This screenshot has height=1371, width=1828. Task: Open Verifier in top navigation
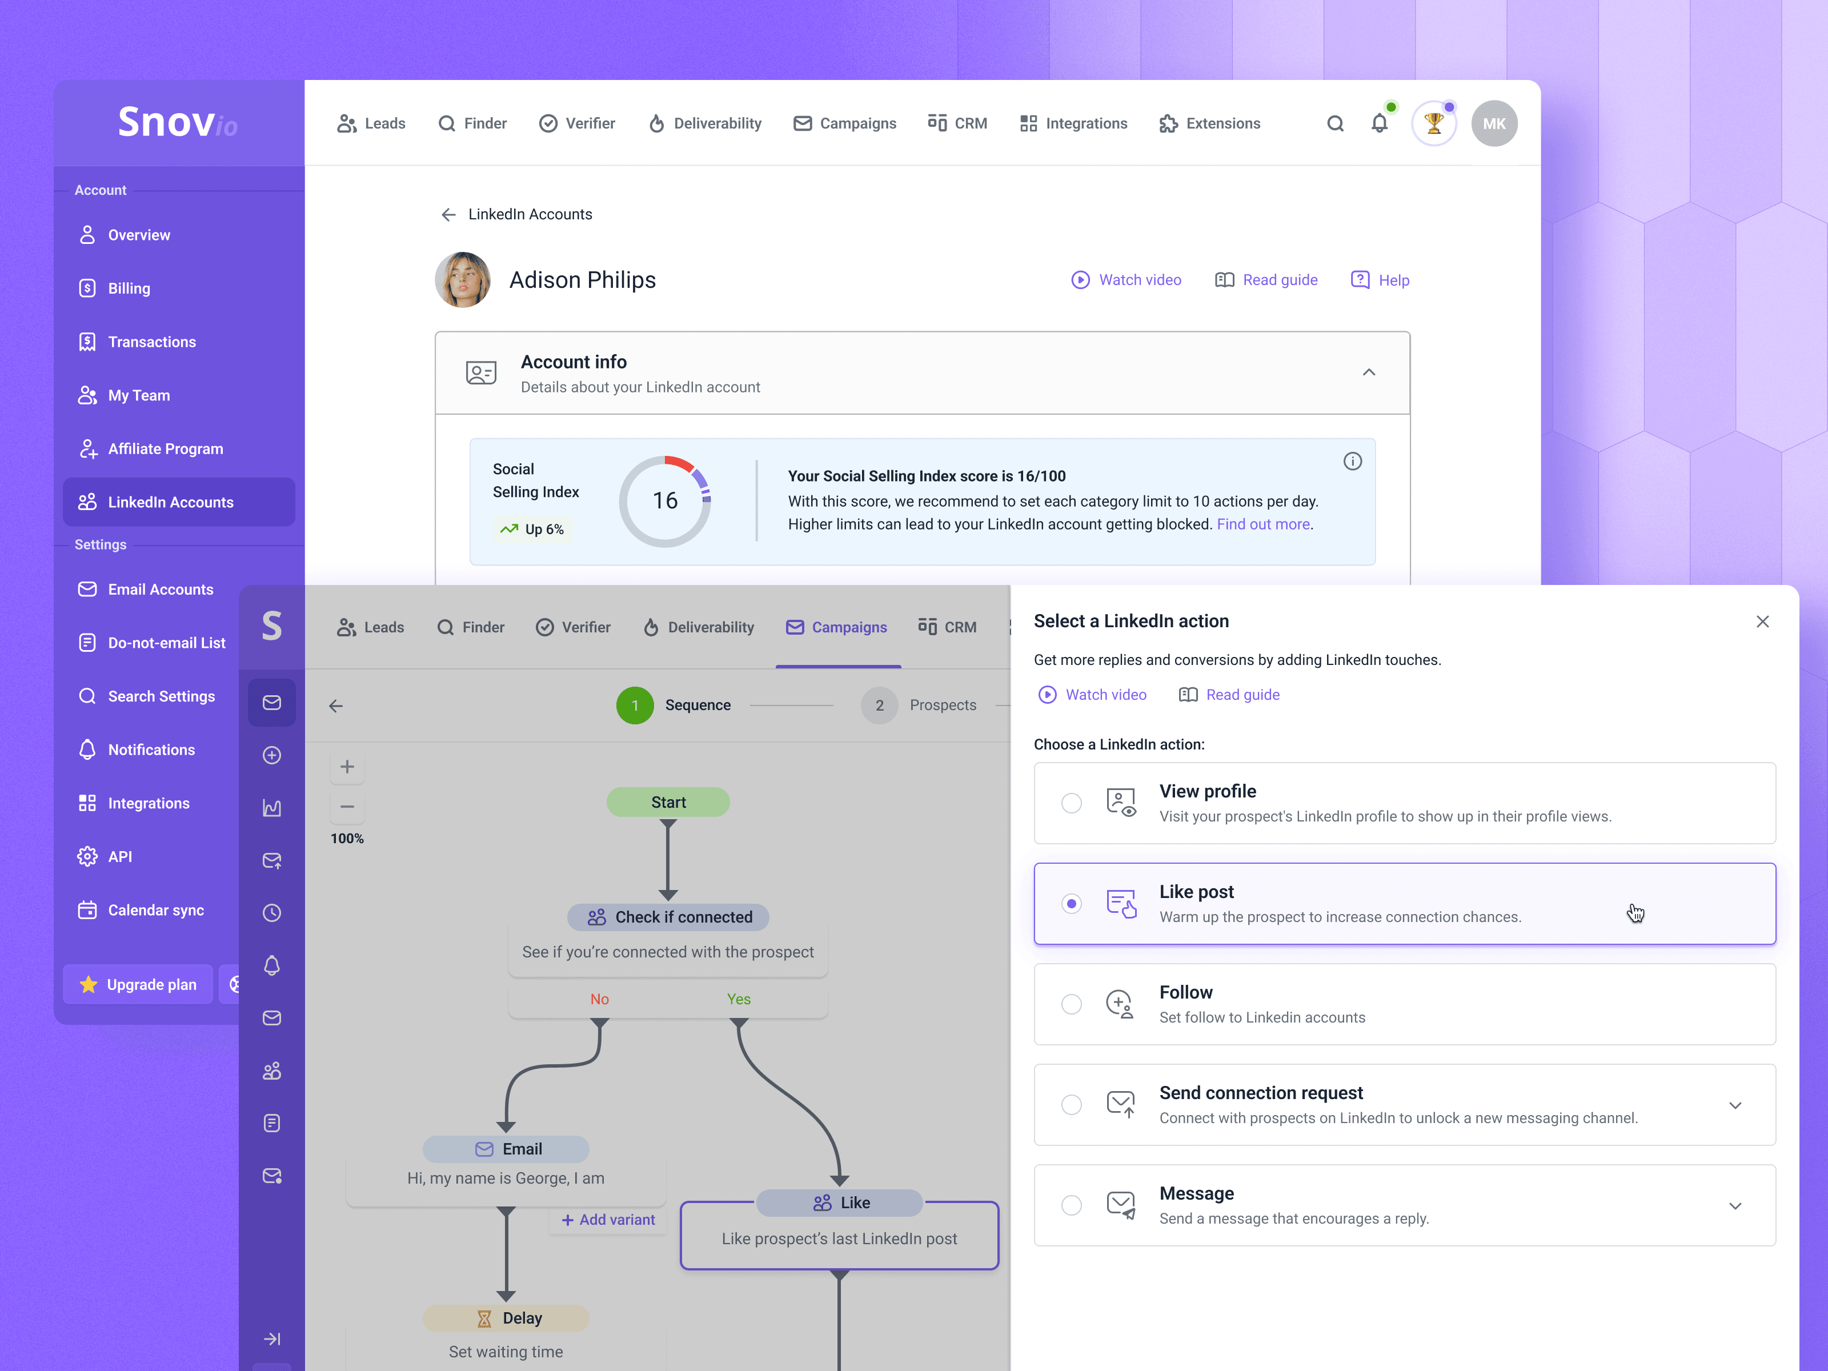(577, 124)
